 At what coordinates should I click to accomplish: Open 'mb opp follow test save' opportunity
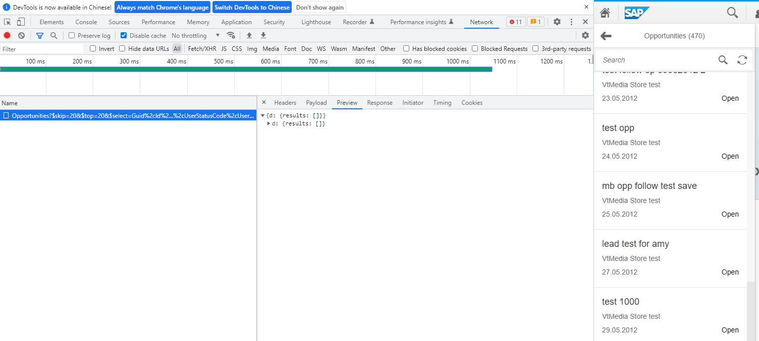point(670,200)
